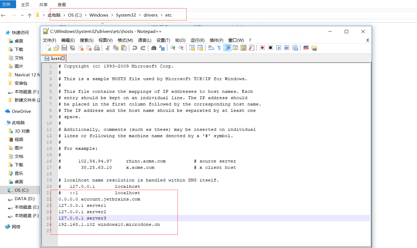
Task: Expand the chevron after Windows breadcrumb
Action: tap(112, 15)
